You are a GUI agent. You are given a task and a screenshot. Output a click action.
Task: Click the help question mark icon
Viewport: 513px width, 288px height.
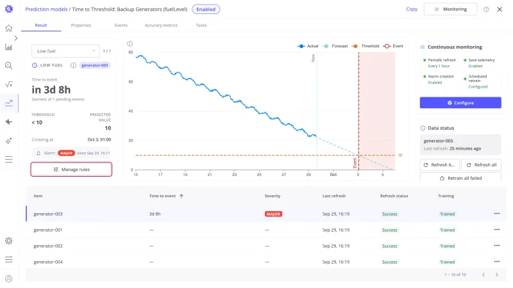click(486, 10)
